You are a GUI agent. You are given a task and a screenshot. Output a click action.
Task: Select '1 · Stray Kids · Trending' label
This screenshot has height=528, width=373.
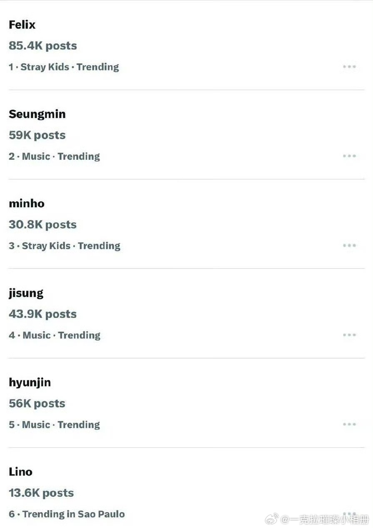point(64,67)
